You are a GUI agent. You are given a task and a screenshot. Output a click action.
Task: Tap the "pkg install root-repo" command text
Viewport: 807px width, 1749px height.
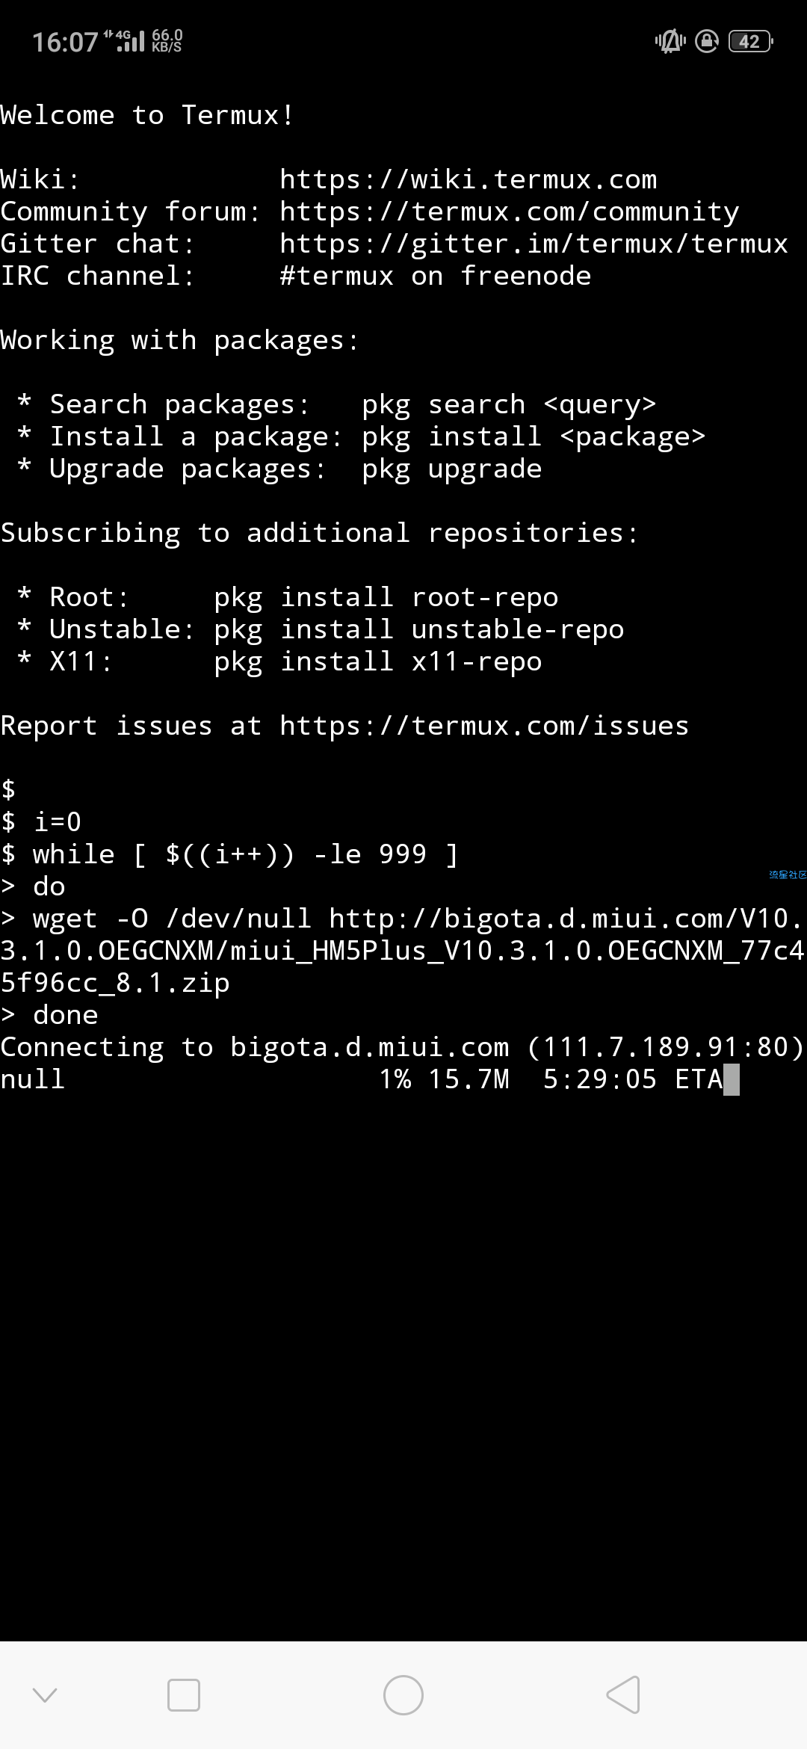(x=386, y=597)
